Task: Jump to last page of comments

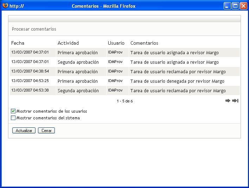Action: [235, 101]
